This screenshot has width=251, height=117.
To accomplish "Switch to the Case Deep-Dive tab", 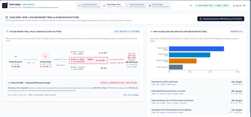I will pyautogui.click(x=113, y=6).
